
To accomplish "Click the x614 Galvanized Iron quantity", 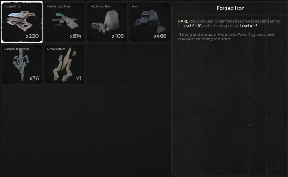I will [x=76, y=36].
